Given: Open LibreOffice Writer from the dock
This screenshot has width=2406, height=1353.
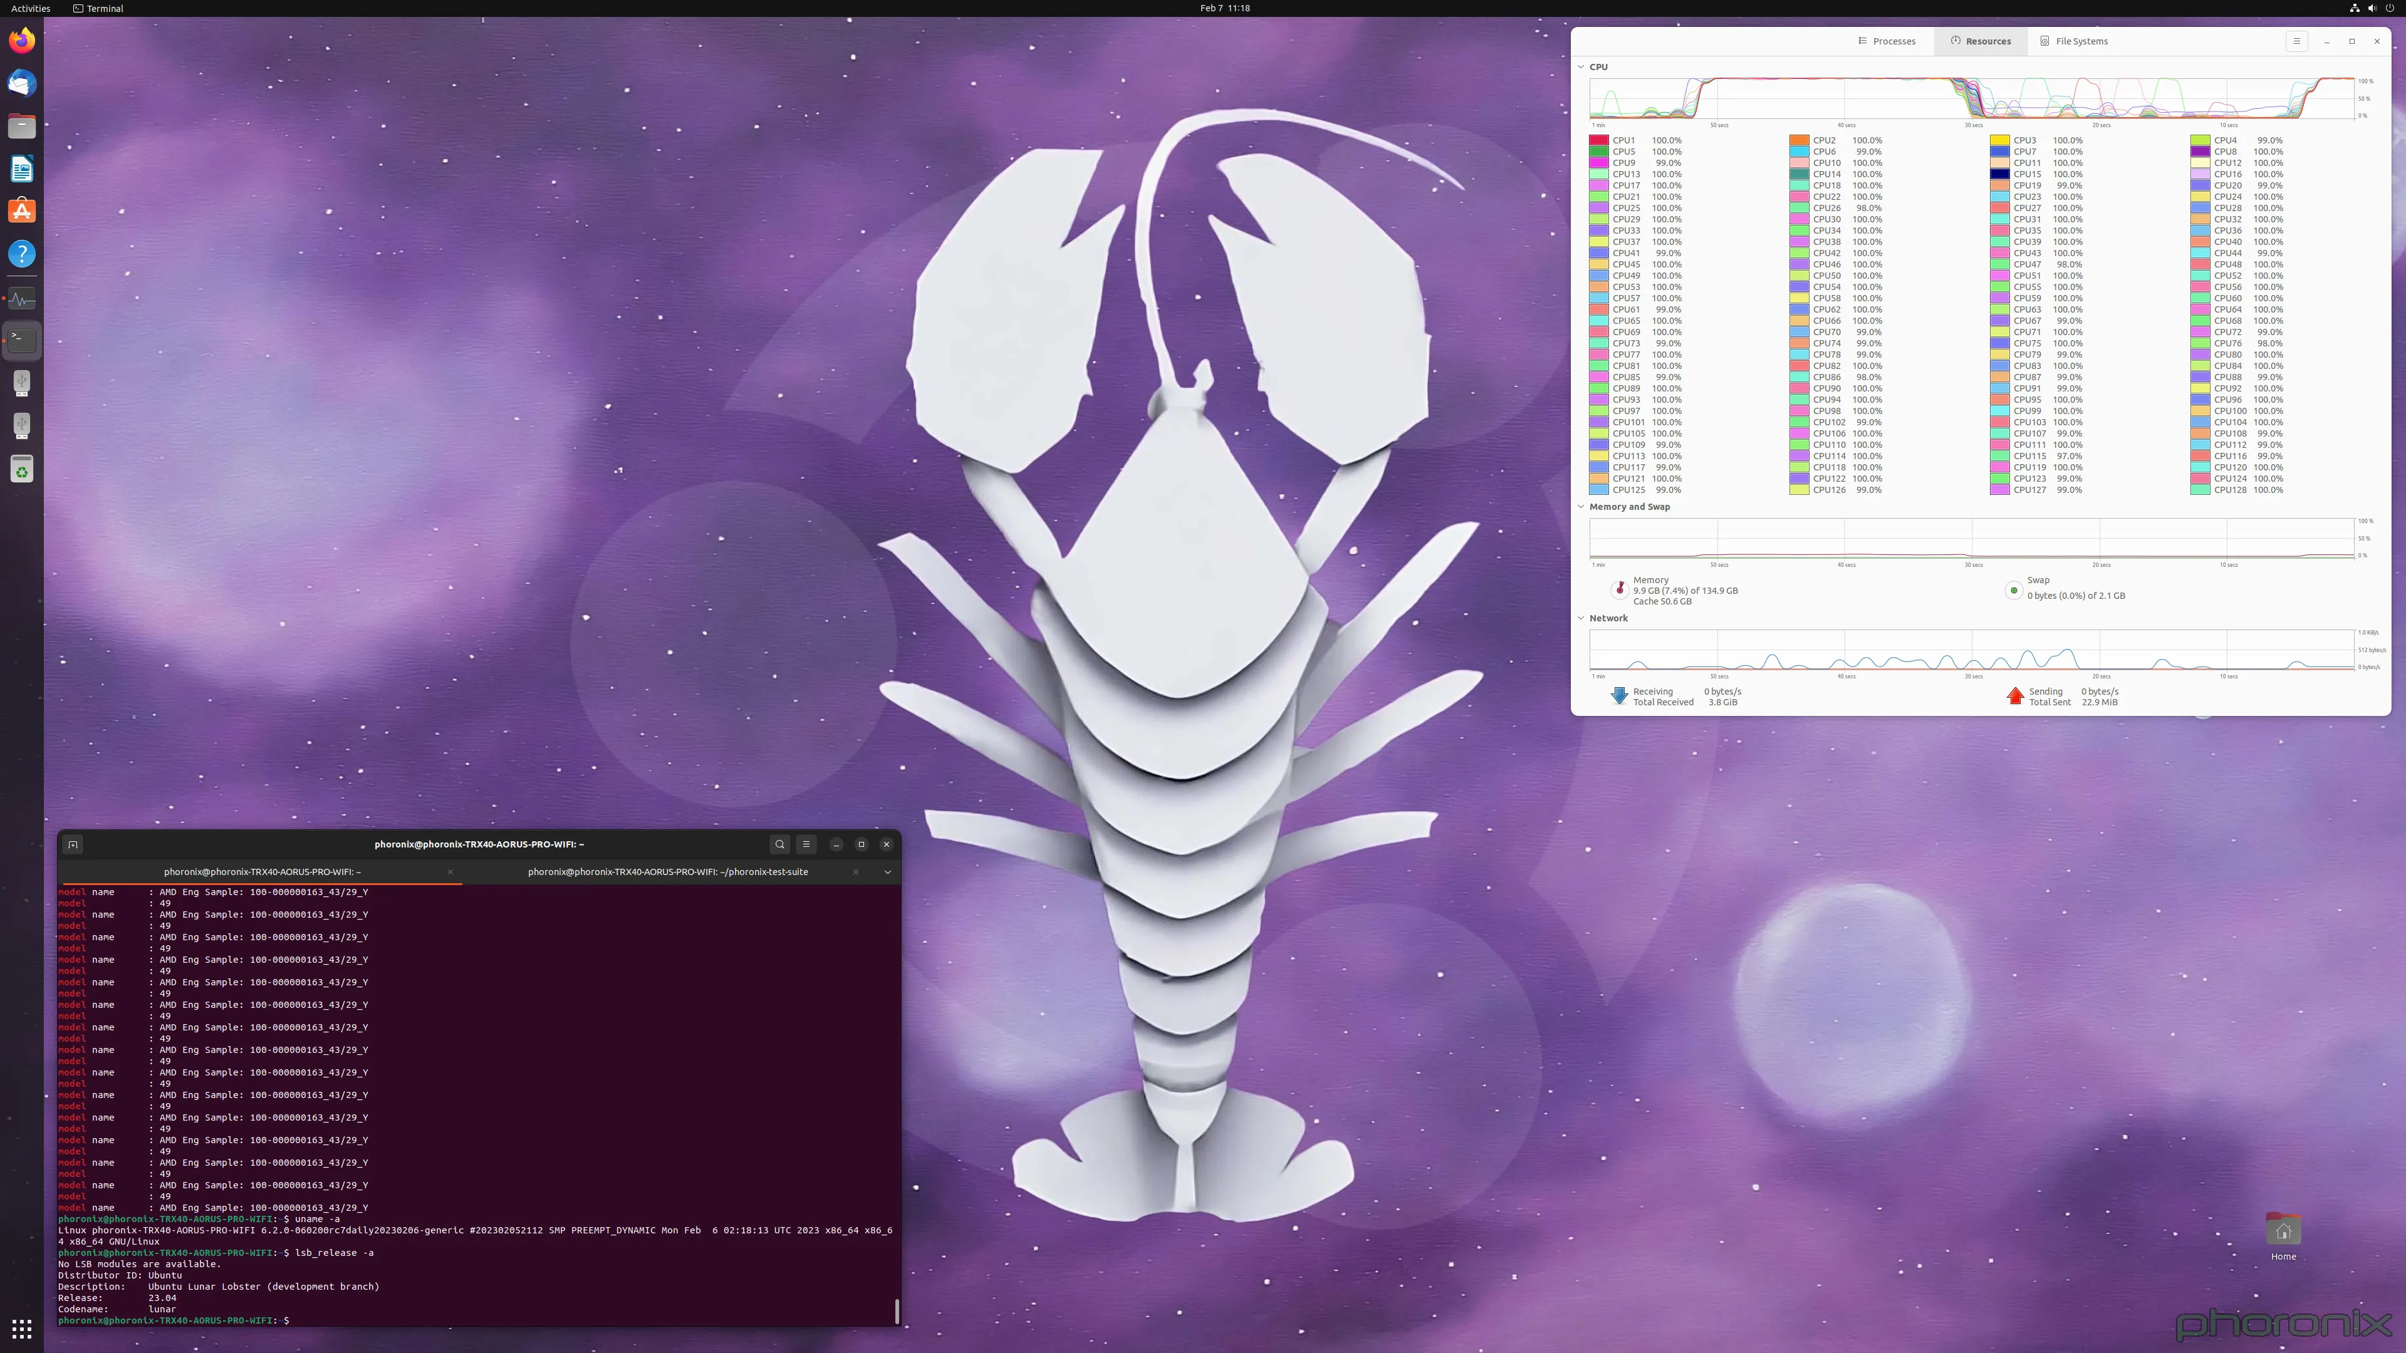Looking at the screenshot, I should tap(21, 169).
